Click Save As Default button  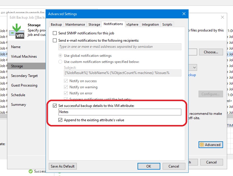click(x=62, y=166)
